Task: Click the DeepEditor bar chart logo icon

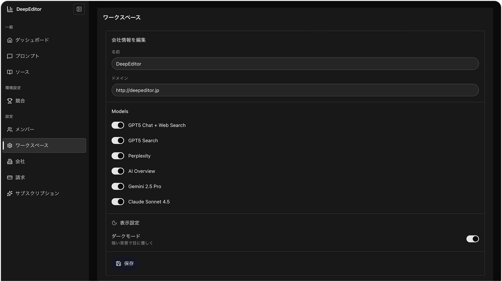Action: [10, 9]
